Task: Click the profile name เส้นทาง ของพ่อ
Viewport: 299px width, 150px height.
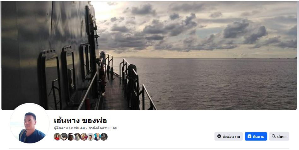Action: 80,121
